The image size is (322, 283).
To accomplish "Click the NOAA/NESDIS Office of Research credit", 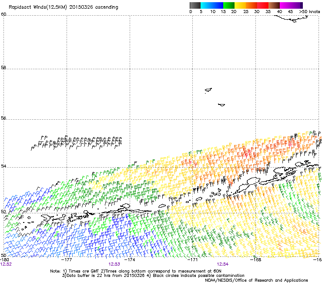I will click(x=256, y=280).
